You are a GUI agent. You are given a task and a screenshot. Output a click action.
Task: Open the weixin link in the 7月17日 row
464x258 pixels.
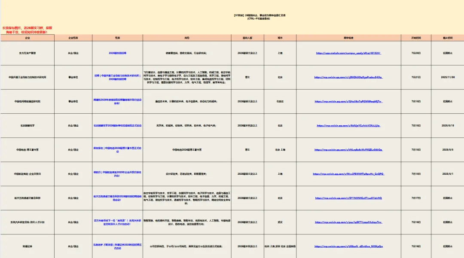click(x=348, y=198)
